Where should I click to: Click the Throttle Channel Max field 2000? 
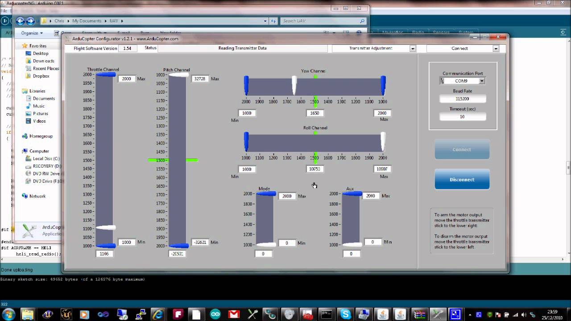(x=126, y=79)
